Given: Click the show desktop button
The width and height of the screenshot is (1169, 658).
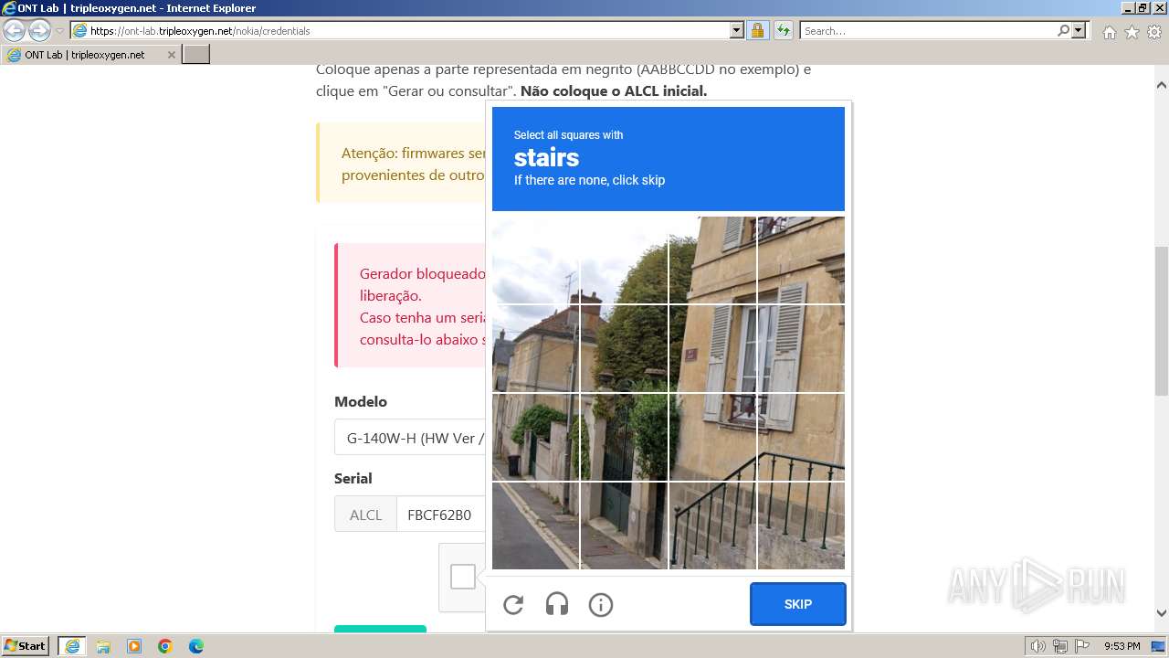Looking at the screenshot, I should [x=1159, y=646].
